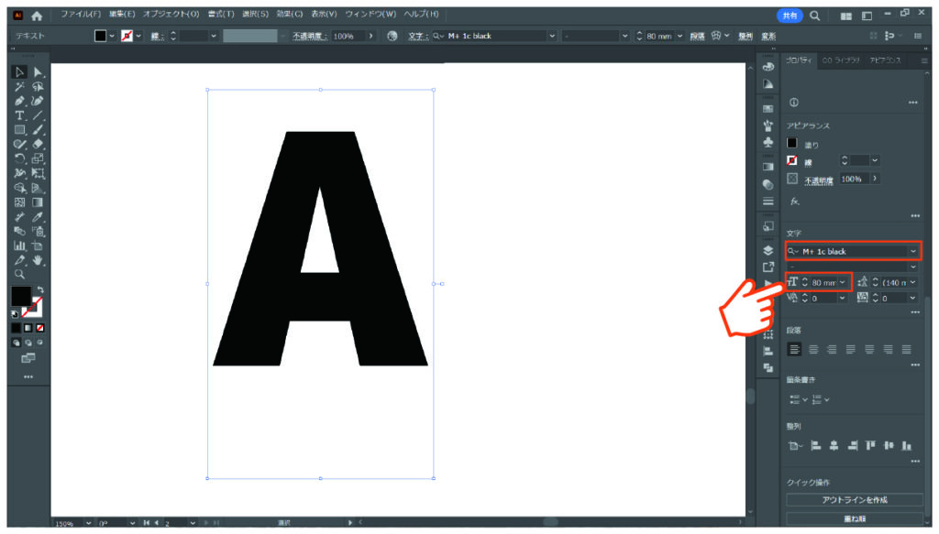Select the Paintbrush tool

(38, 130)
